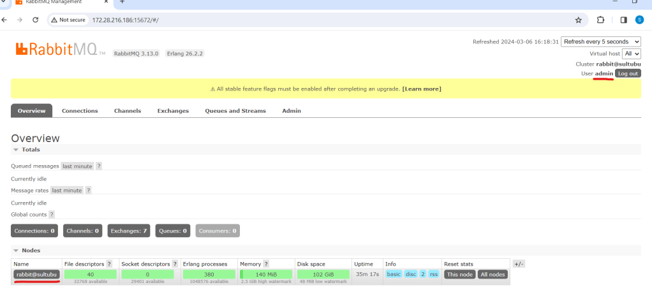The height and width of the screenshot is (290, 652).
Task: Open the Refresh every 5 seconds dropdown
Action: 600,41
